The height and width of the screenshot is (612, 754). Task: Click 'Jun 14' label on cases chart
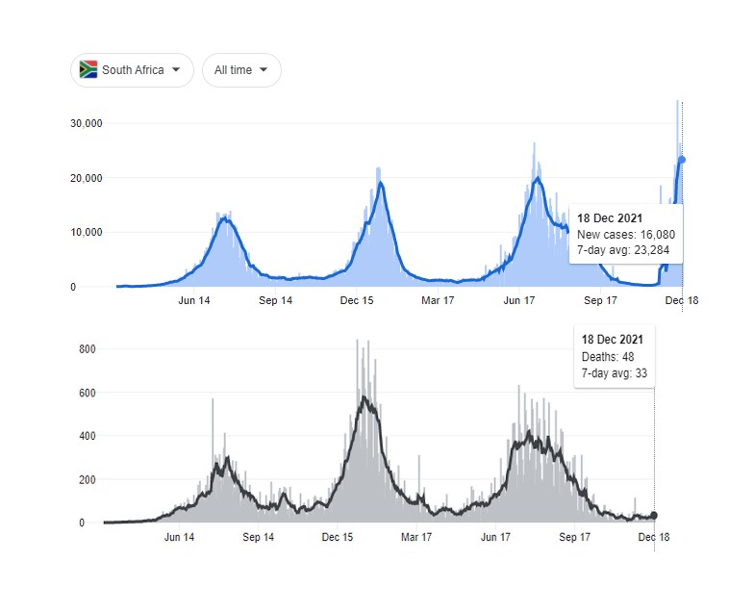click(194, 300)
